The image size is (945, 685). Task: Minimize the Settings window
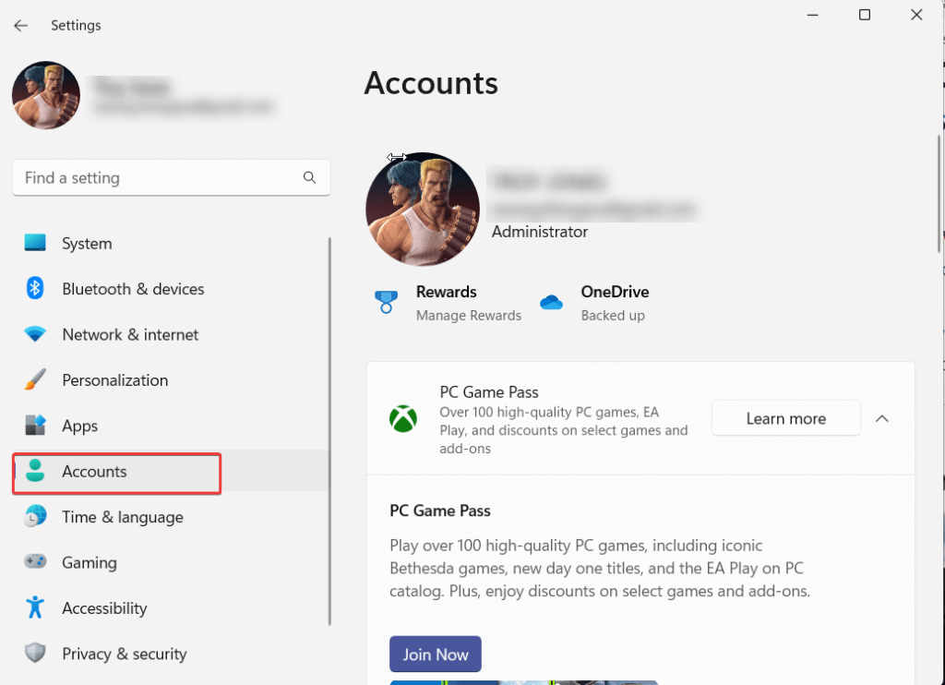tap(812, 15)
